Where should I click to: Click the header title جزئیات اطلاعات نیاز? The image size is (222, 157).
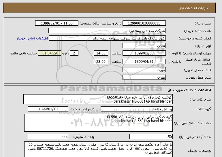point(193,8)
